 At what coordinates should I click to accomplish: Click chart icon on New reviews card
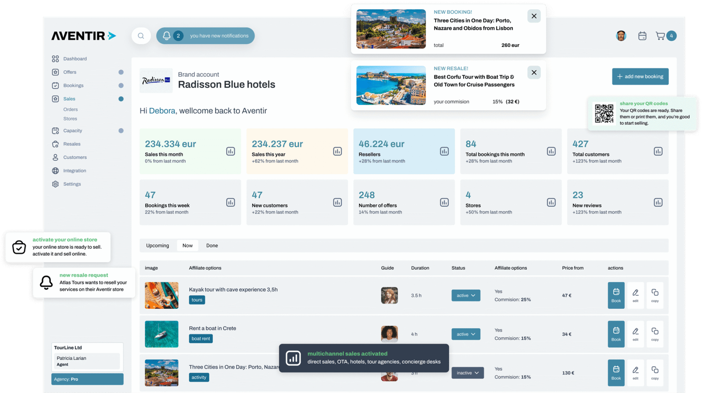658,202
